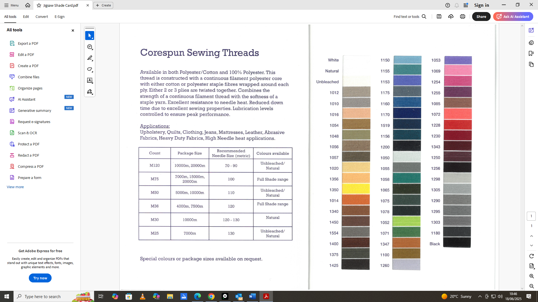Click the yellow 1350 colour swatch
The image size is (538, 302).
(356, 189)
